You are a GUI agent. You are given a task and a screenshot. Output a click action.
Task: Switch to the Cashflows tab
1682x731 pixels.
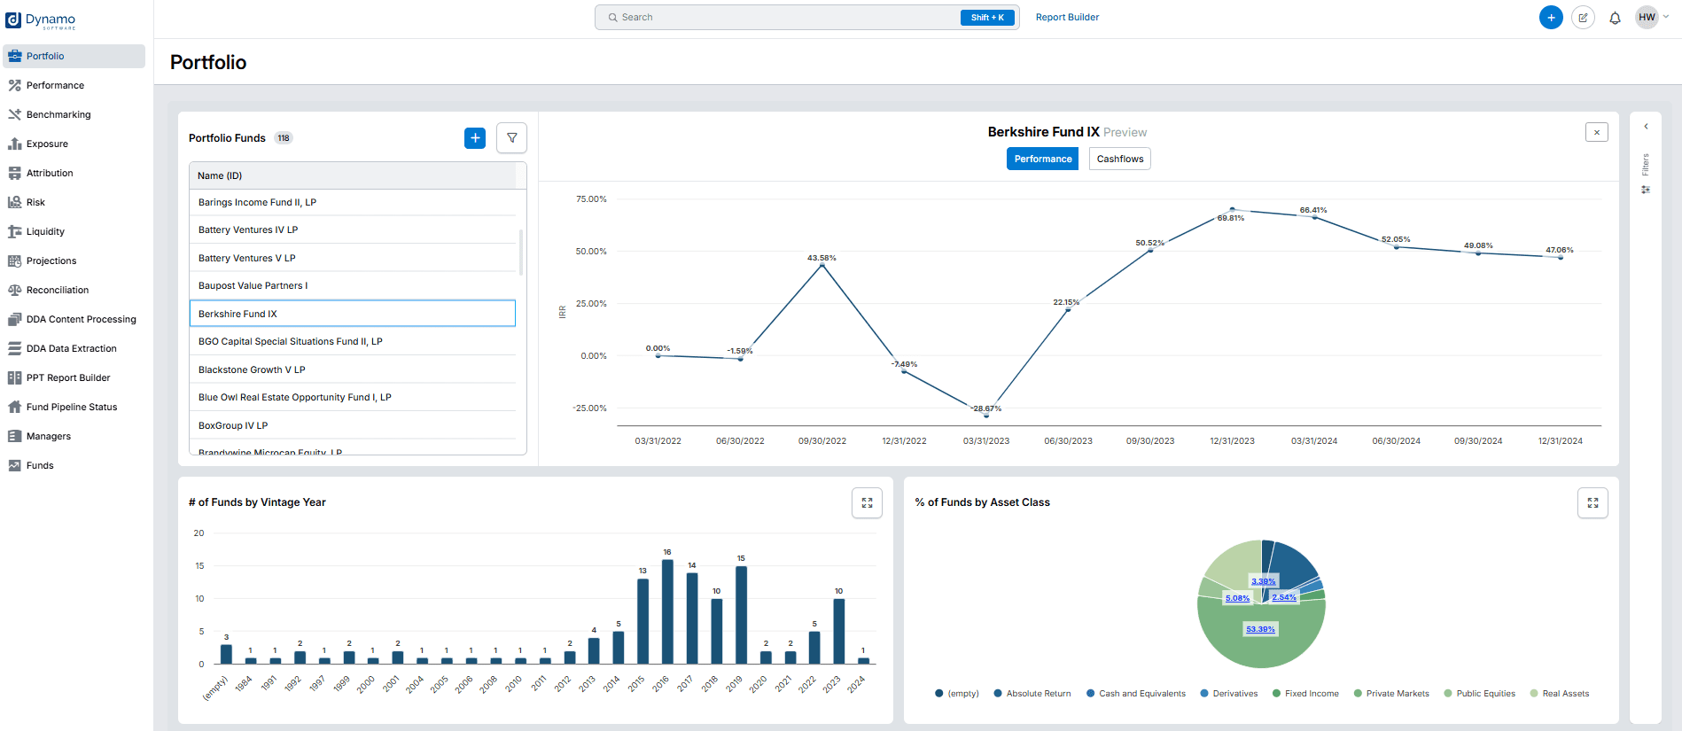(1119, 159)
